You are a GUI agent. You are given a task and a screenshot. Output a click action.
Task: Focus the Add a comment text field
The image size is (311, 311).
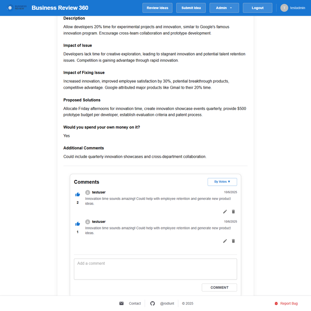pos(155,269)
